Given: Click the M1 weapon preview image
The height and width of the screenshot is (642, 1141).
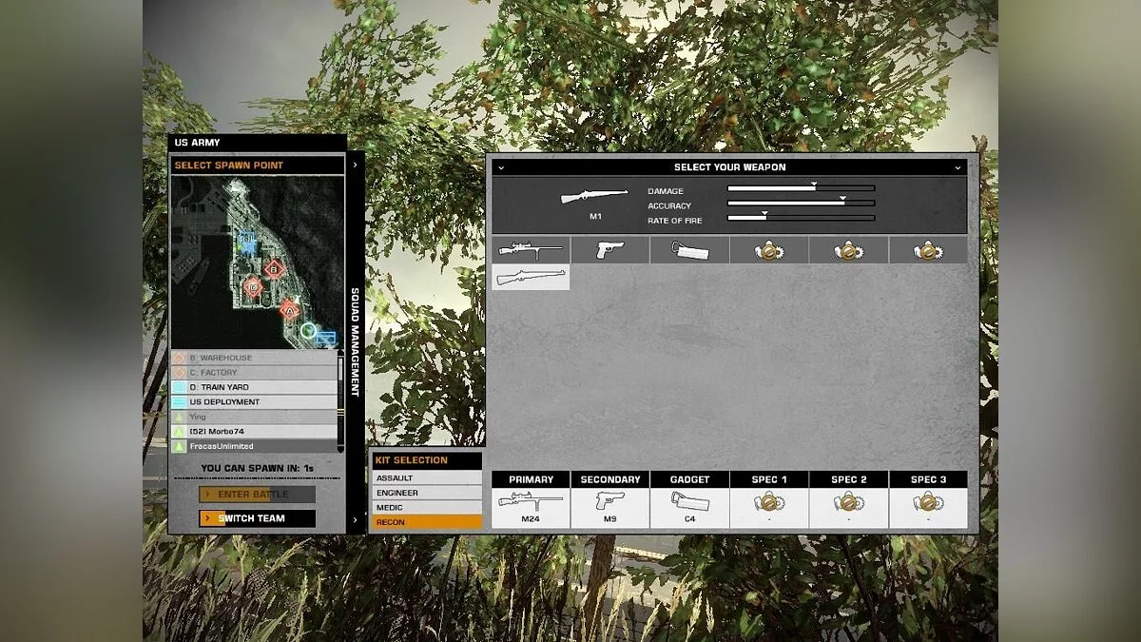Looking at the screenshot, I should pos(594,196).
